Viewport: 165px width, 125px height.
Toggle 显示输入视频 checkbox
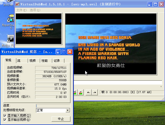click(5, 116)
